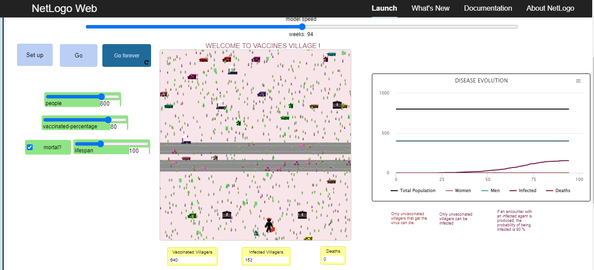The width and height of the screenshot is (594, 270).
Task: Open the What's New page
Action: [x=430, y=8]
